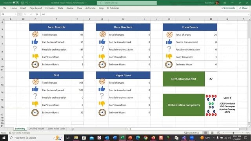Image resolution: width=251 pixels, height=141 pixels.
Task: Switch to Page Break Preview in status bar
Action: pyautogui.click(x=218, y=133)
